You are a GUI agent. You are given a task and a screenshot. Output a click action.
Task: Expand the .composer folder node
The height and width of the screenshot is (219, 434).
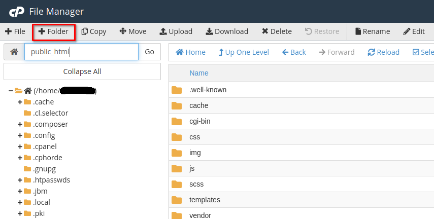[x=20, y=124]
